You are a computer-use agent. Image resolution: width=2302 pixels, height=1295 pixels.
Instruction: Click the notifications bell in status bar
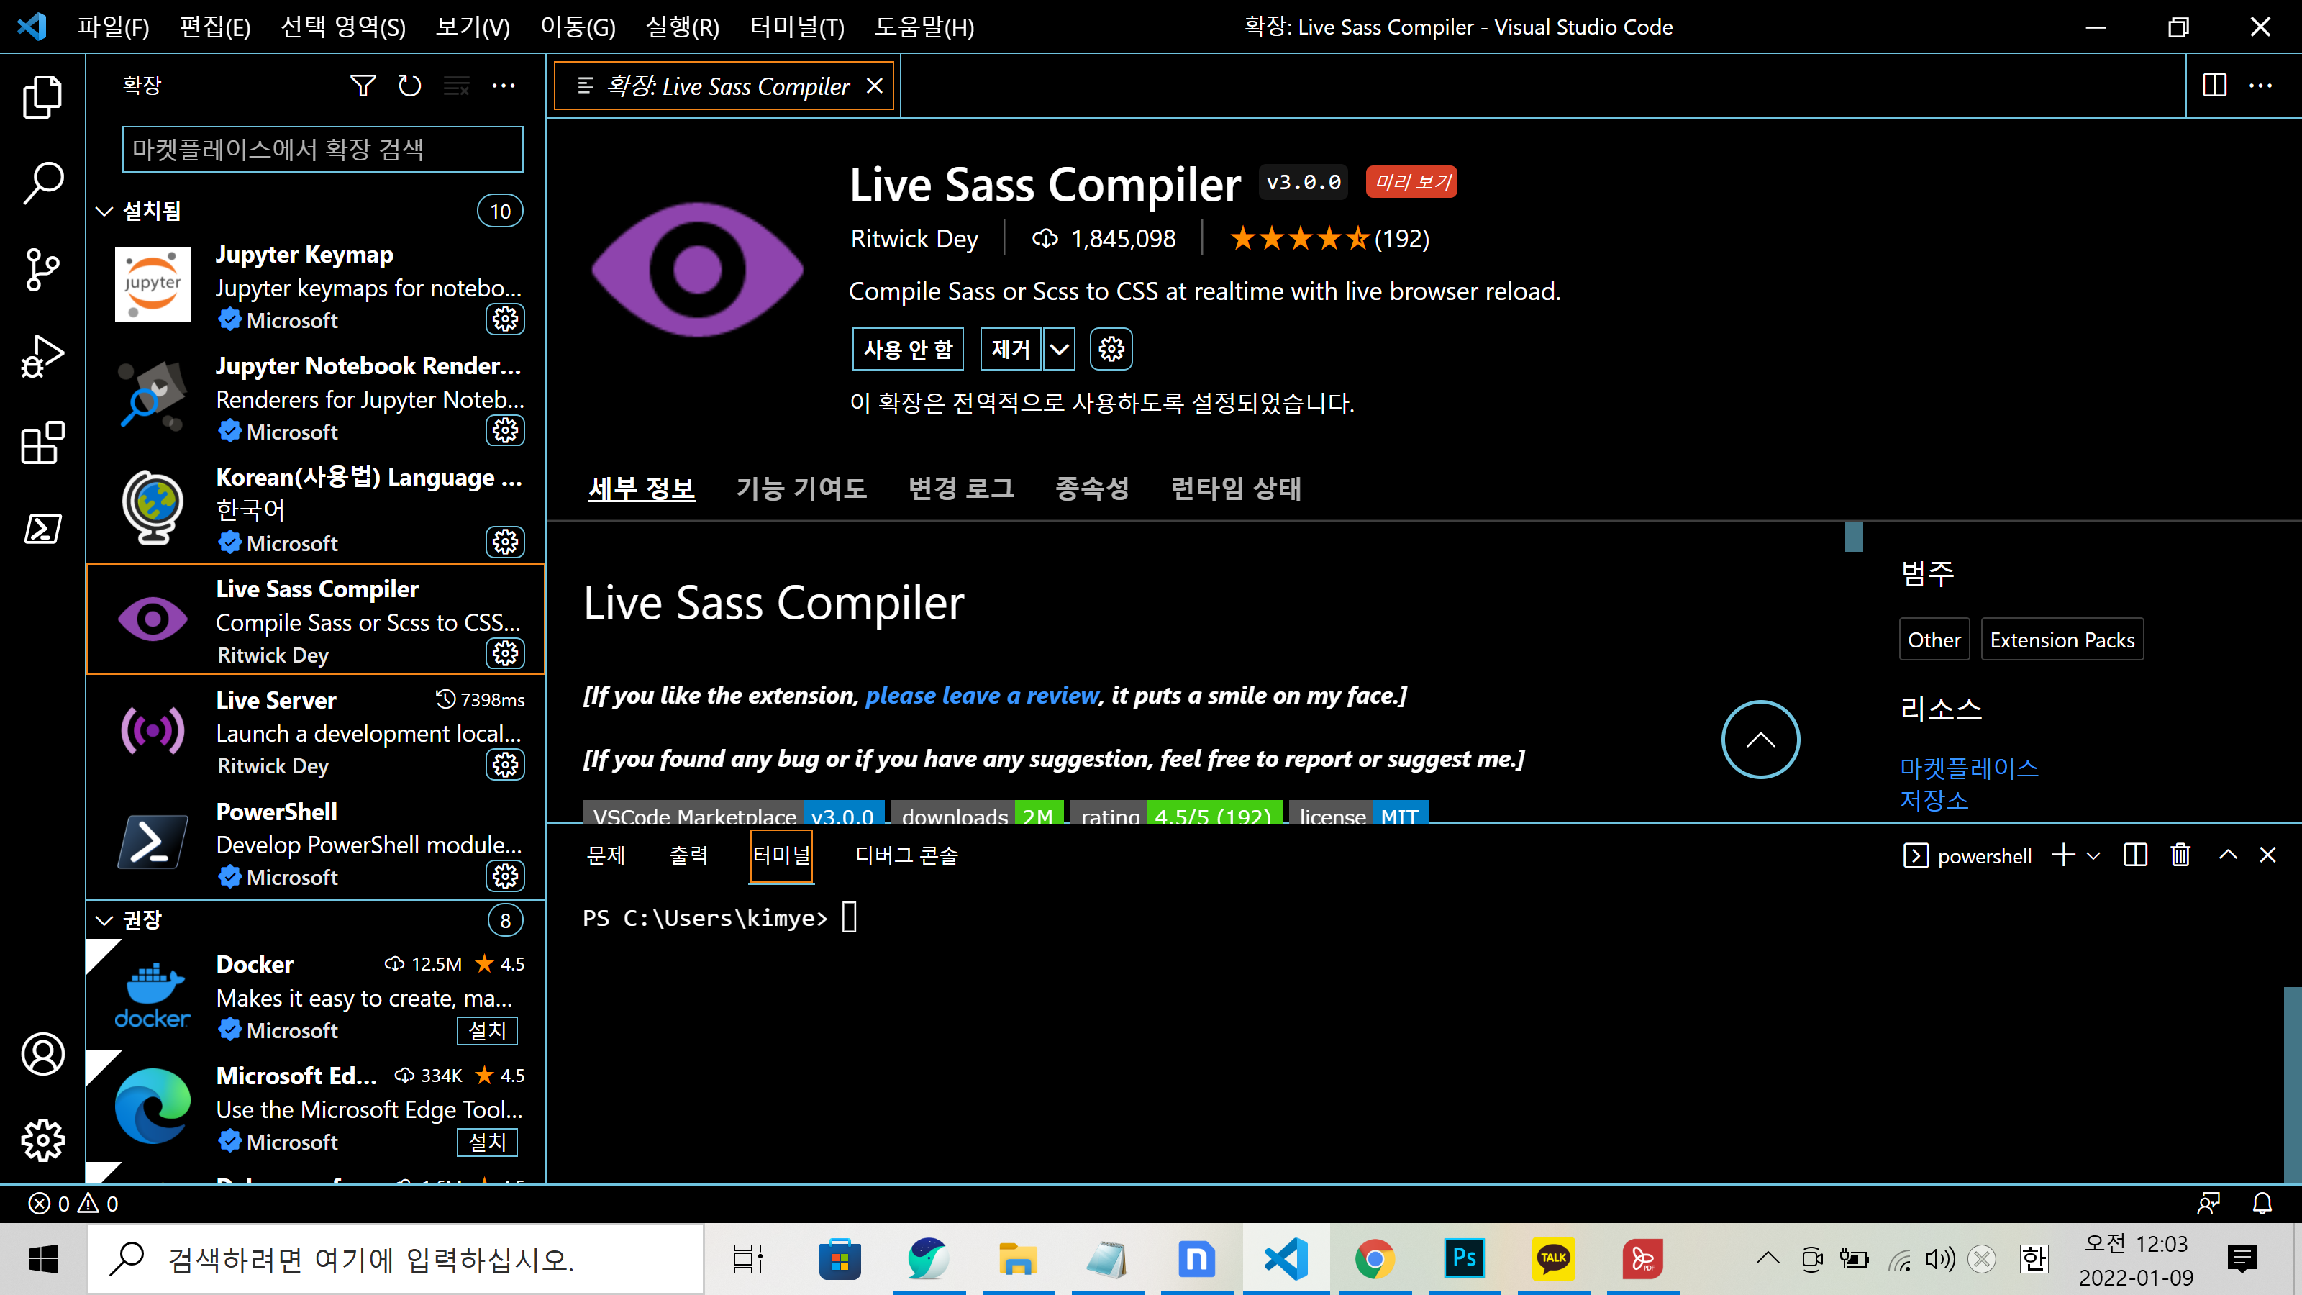click(x=2262, y=1204)
